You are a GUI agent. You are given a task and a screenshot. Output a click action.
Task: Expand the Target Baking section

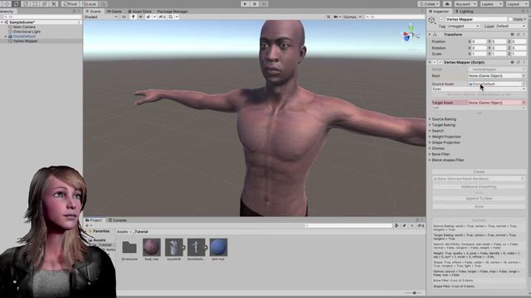[443, 125]
